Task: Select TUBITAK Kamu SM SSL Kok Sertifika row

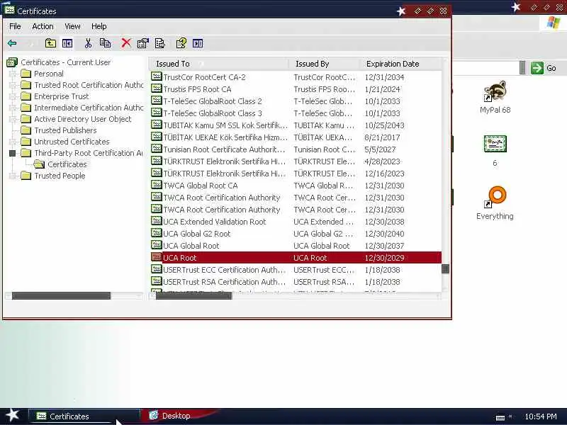Action: click(296, 125)
